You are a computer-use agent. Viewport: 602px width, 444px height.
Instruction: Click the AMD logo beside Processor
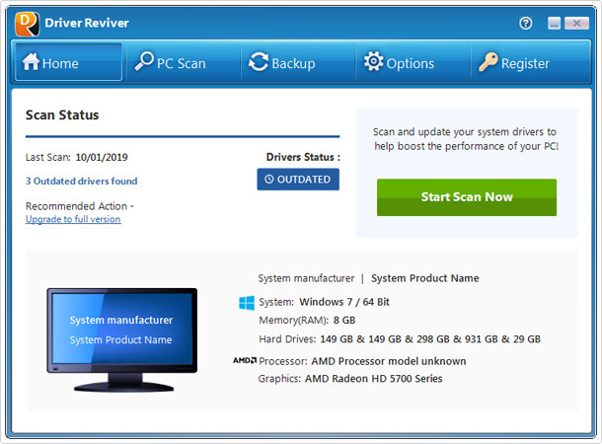tap(245, 360)
